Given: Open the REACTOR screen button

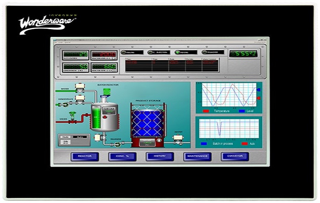Looking at the screenshot, I should [x=85, y=157].
